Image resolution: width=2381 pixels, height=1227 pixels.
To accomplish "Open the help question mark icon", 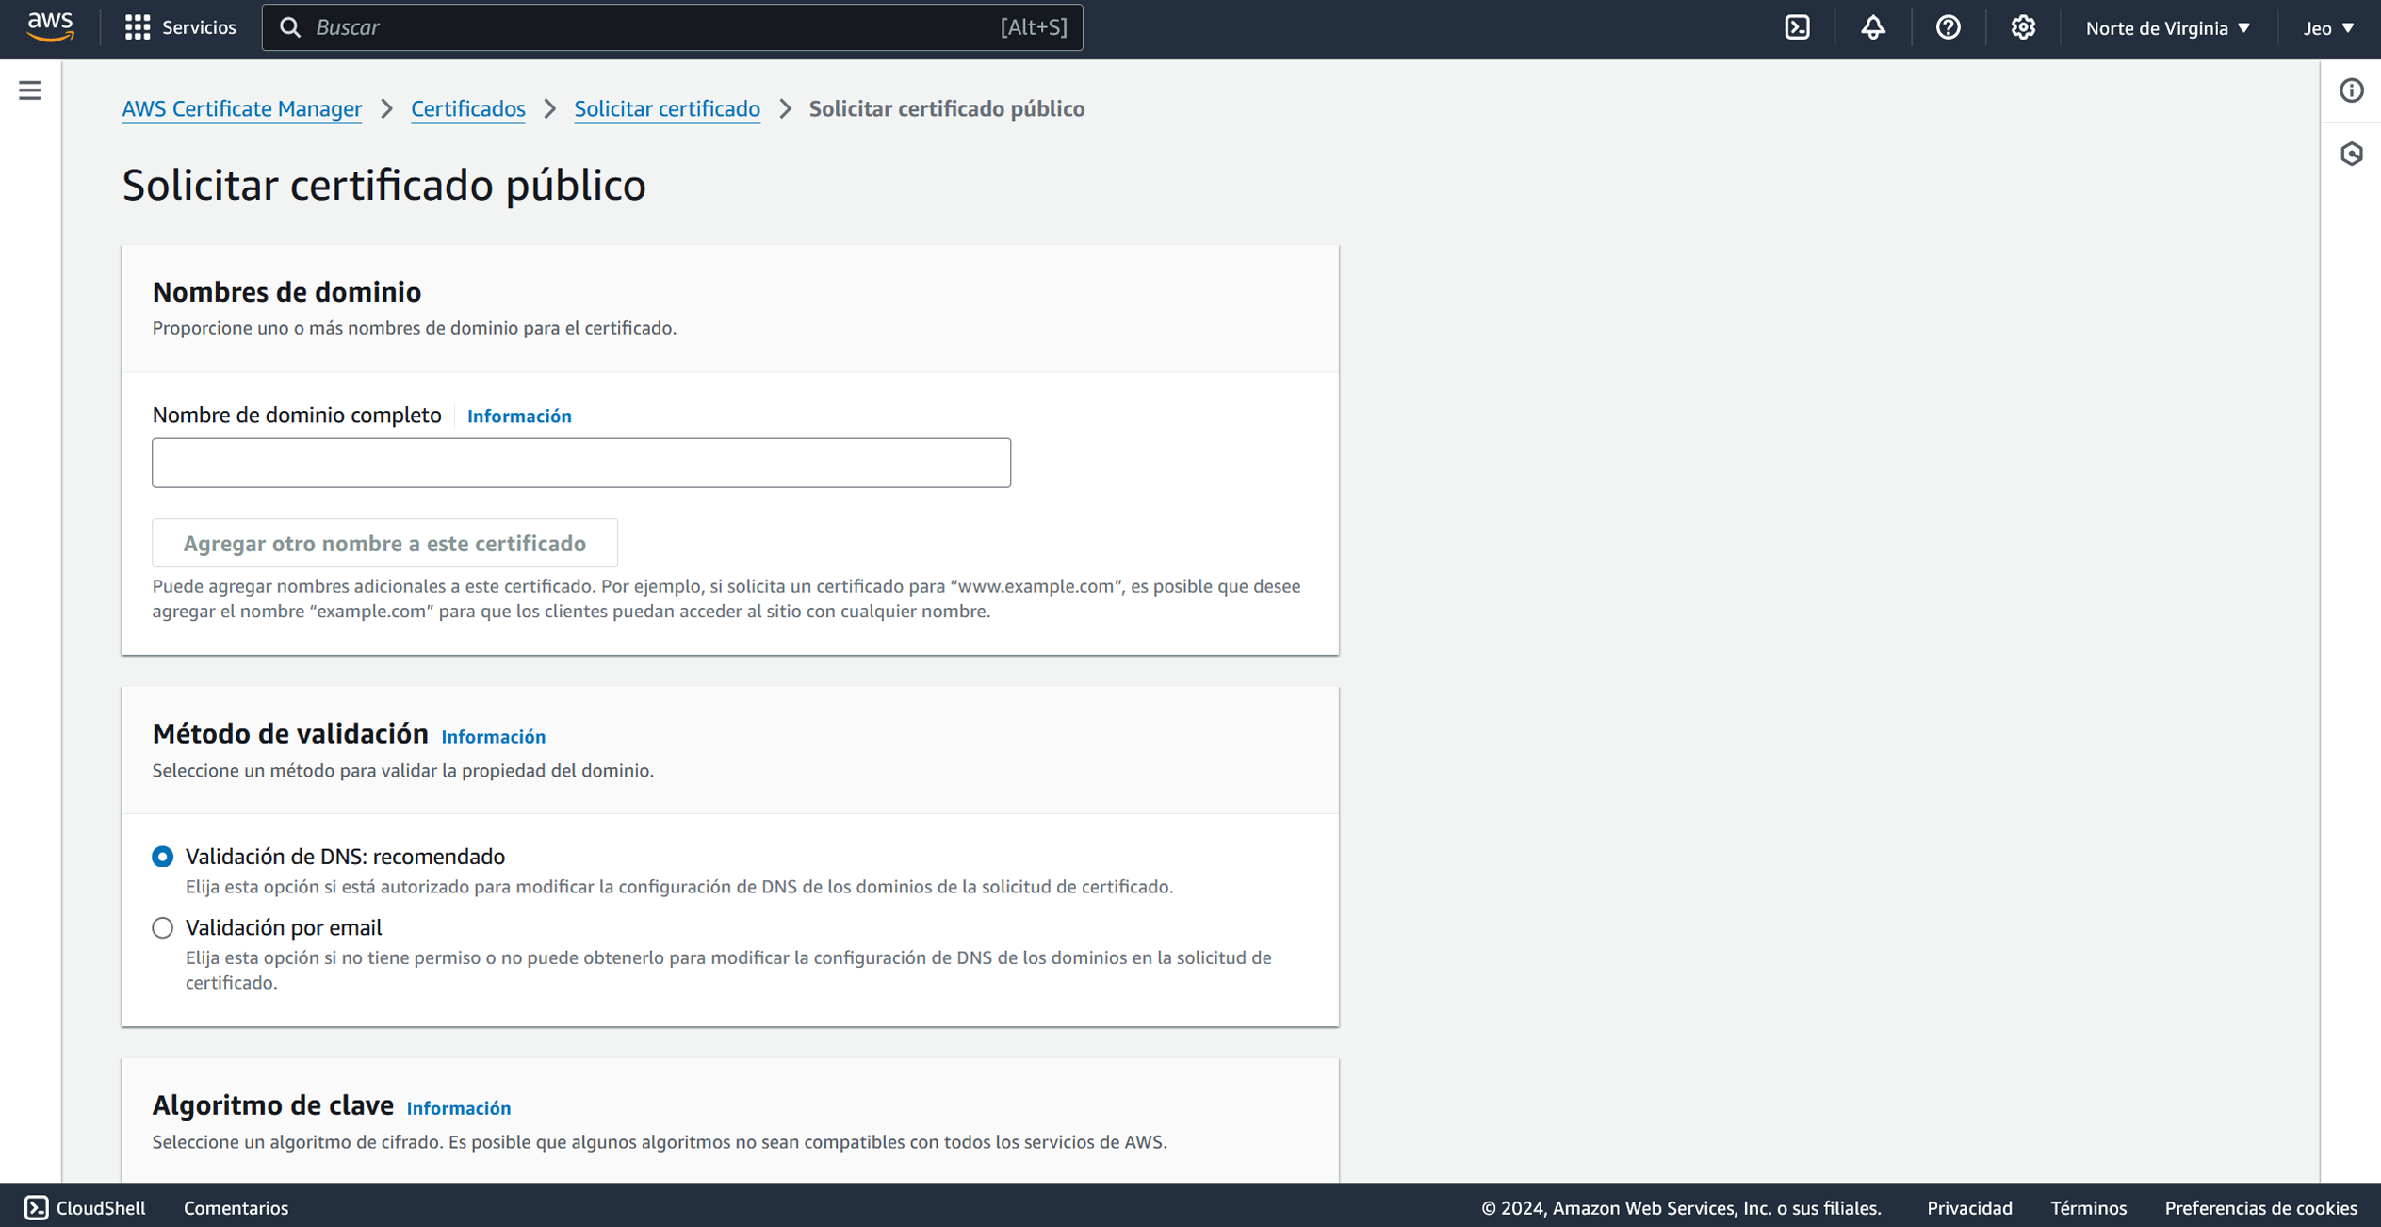I will click(x=1948, y=27).
